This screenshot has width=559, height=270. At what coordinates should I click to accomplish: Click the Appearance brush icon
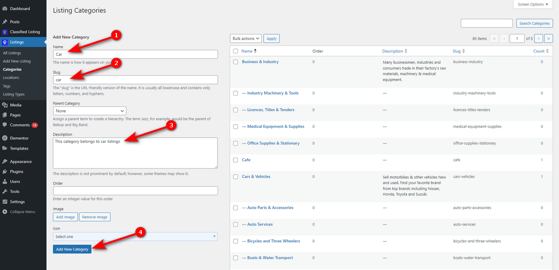click(4, 162)
